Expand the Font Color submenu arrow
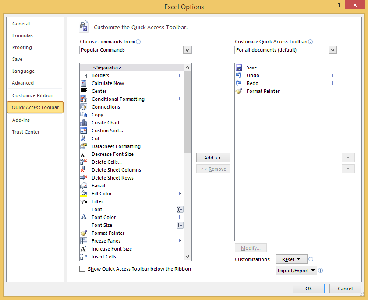Image resolution: width=368 pixels, height=300 pixels. [180, 217]
